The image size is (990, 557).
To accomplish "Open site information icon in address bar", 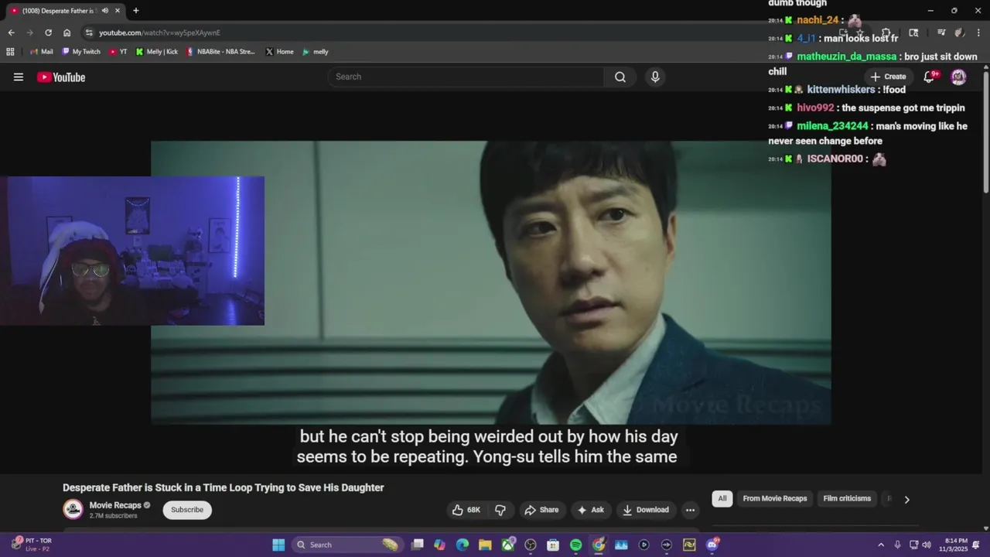I will [x=89, y=32].
